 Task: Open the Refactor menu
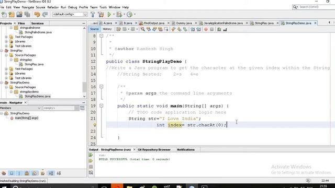point(53,7)
